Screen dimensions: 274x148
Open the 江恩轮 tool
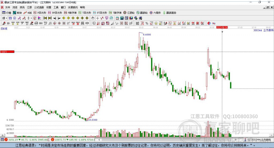(x=129, y=13)
